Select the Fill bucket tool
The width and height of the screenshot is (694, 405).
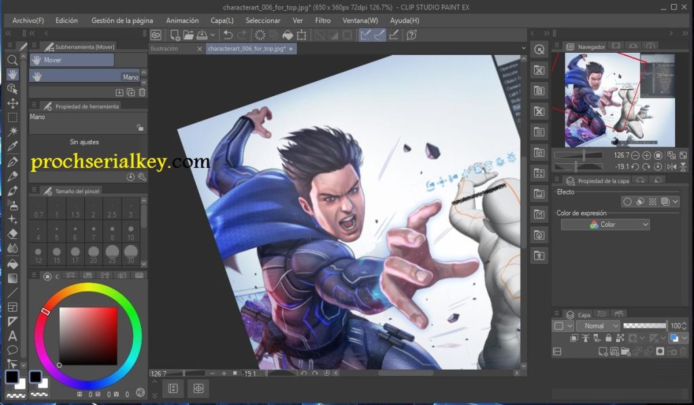pos(12,263)
